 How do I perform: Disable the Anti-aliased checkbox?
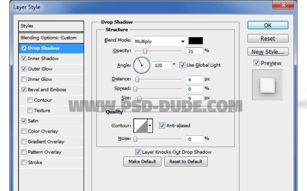click(162, 125)
